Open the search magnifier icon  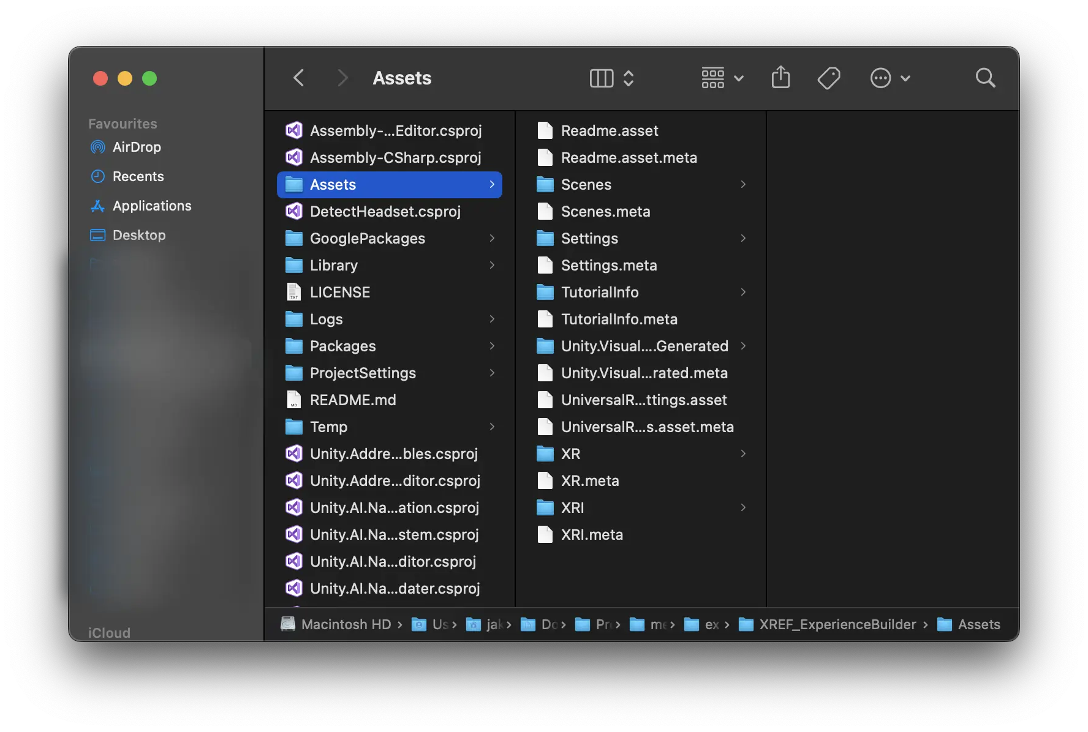[985, 78]
